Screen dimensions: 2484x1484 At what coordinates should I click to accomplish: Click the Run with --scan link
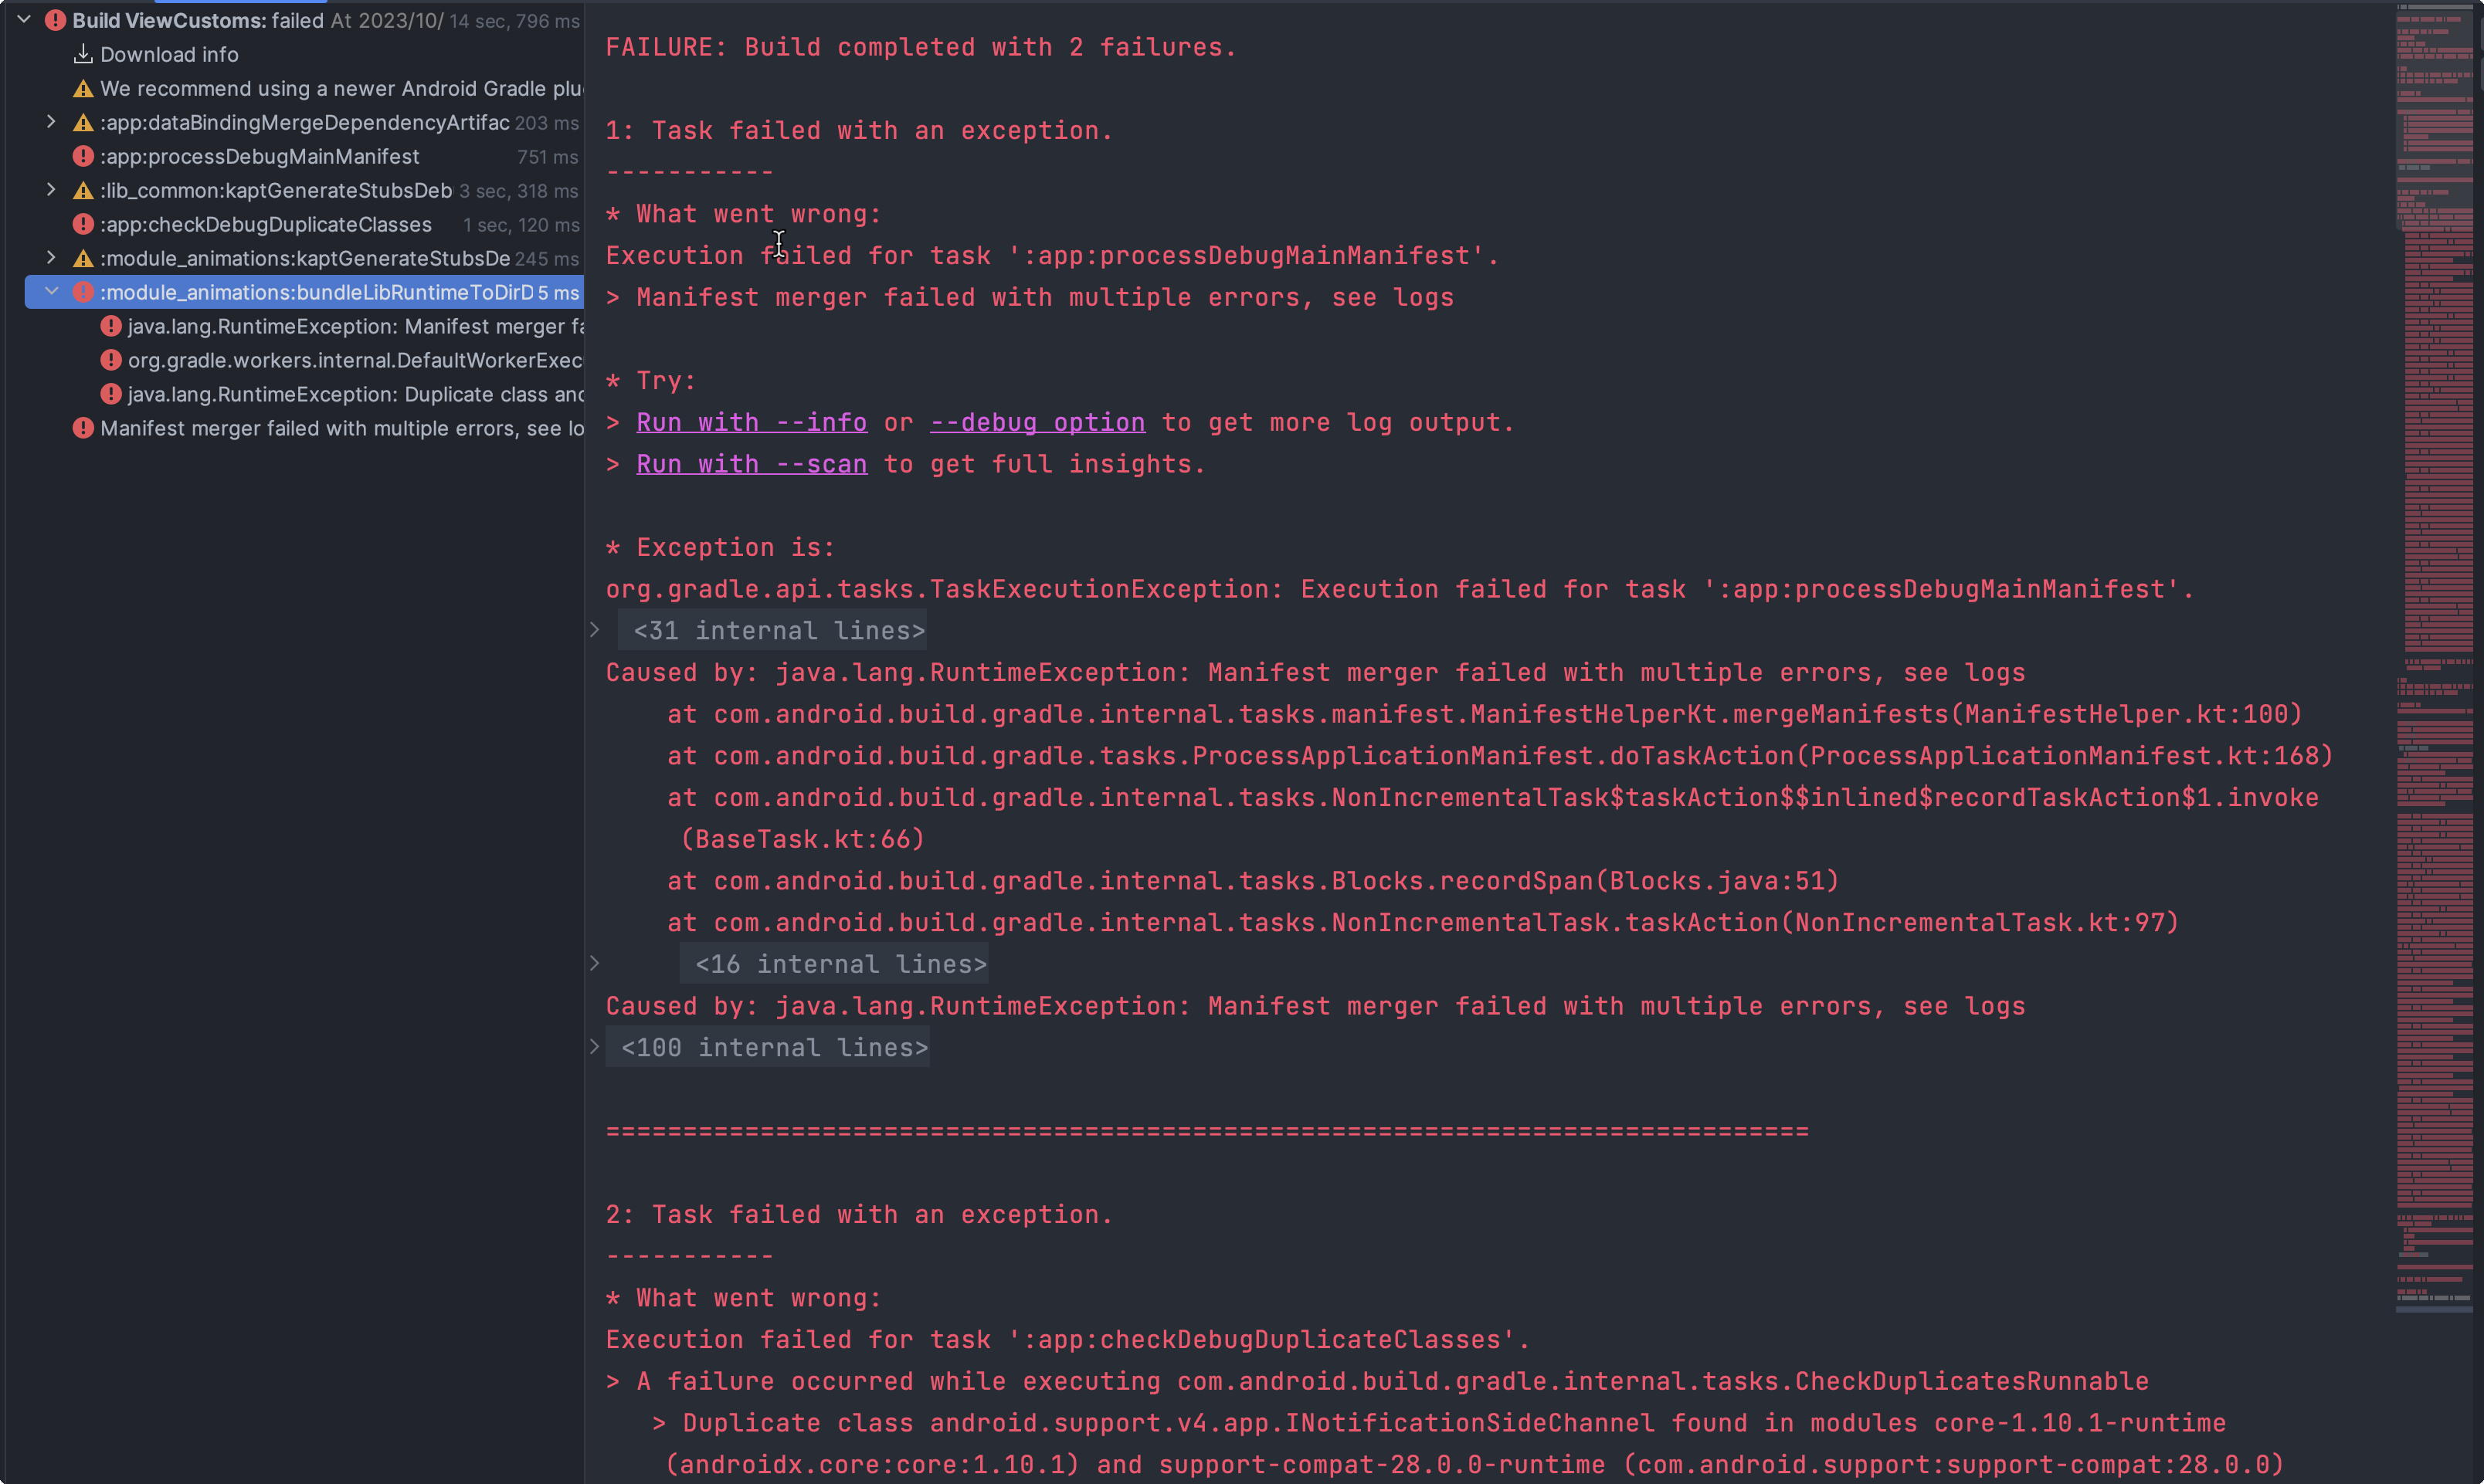(x=752, y=465)
